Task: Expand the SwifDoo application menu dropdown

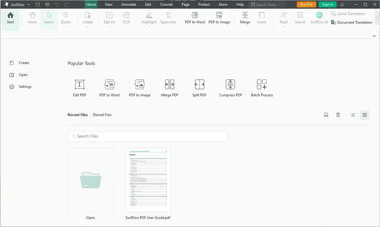Action: tap(29, 4)
